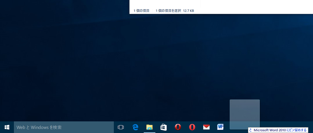Screen dimensions: 313x133
Task: Open the Windows Start menu
Action: [x=7, y=127]
